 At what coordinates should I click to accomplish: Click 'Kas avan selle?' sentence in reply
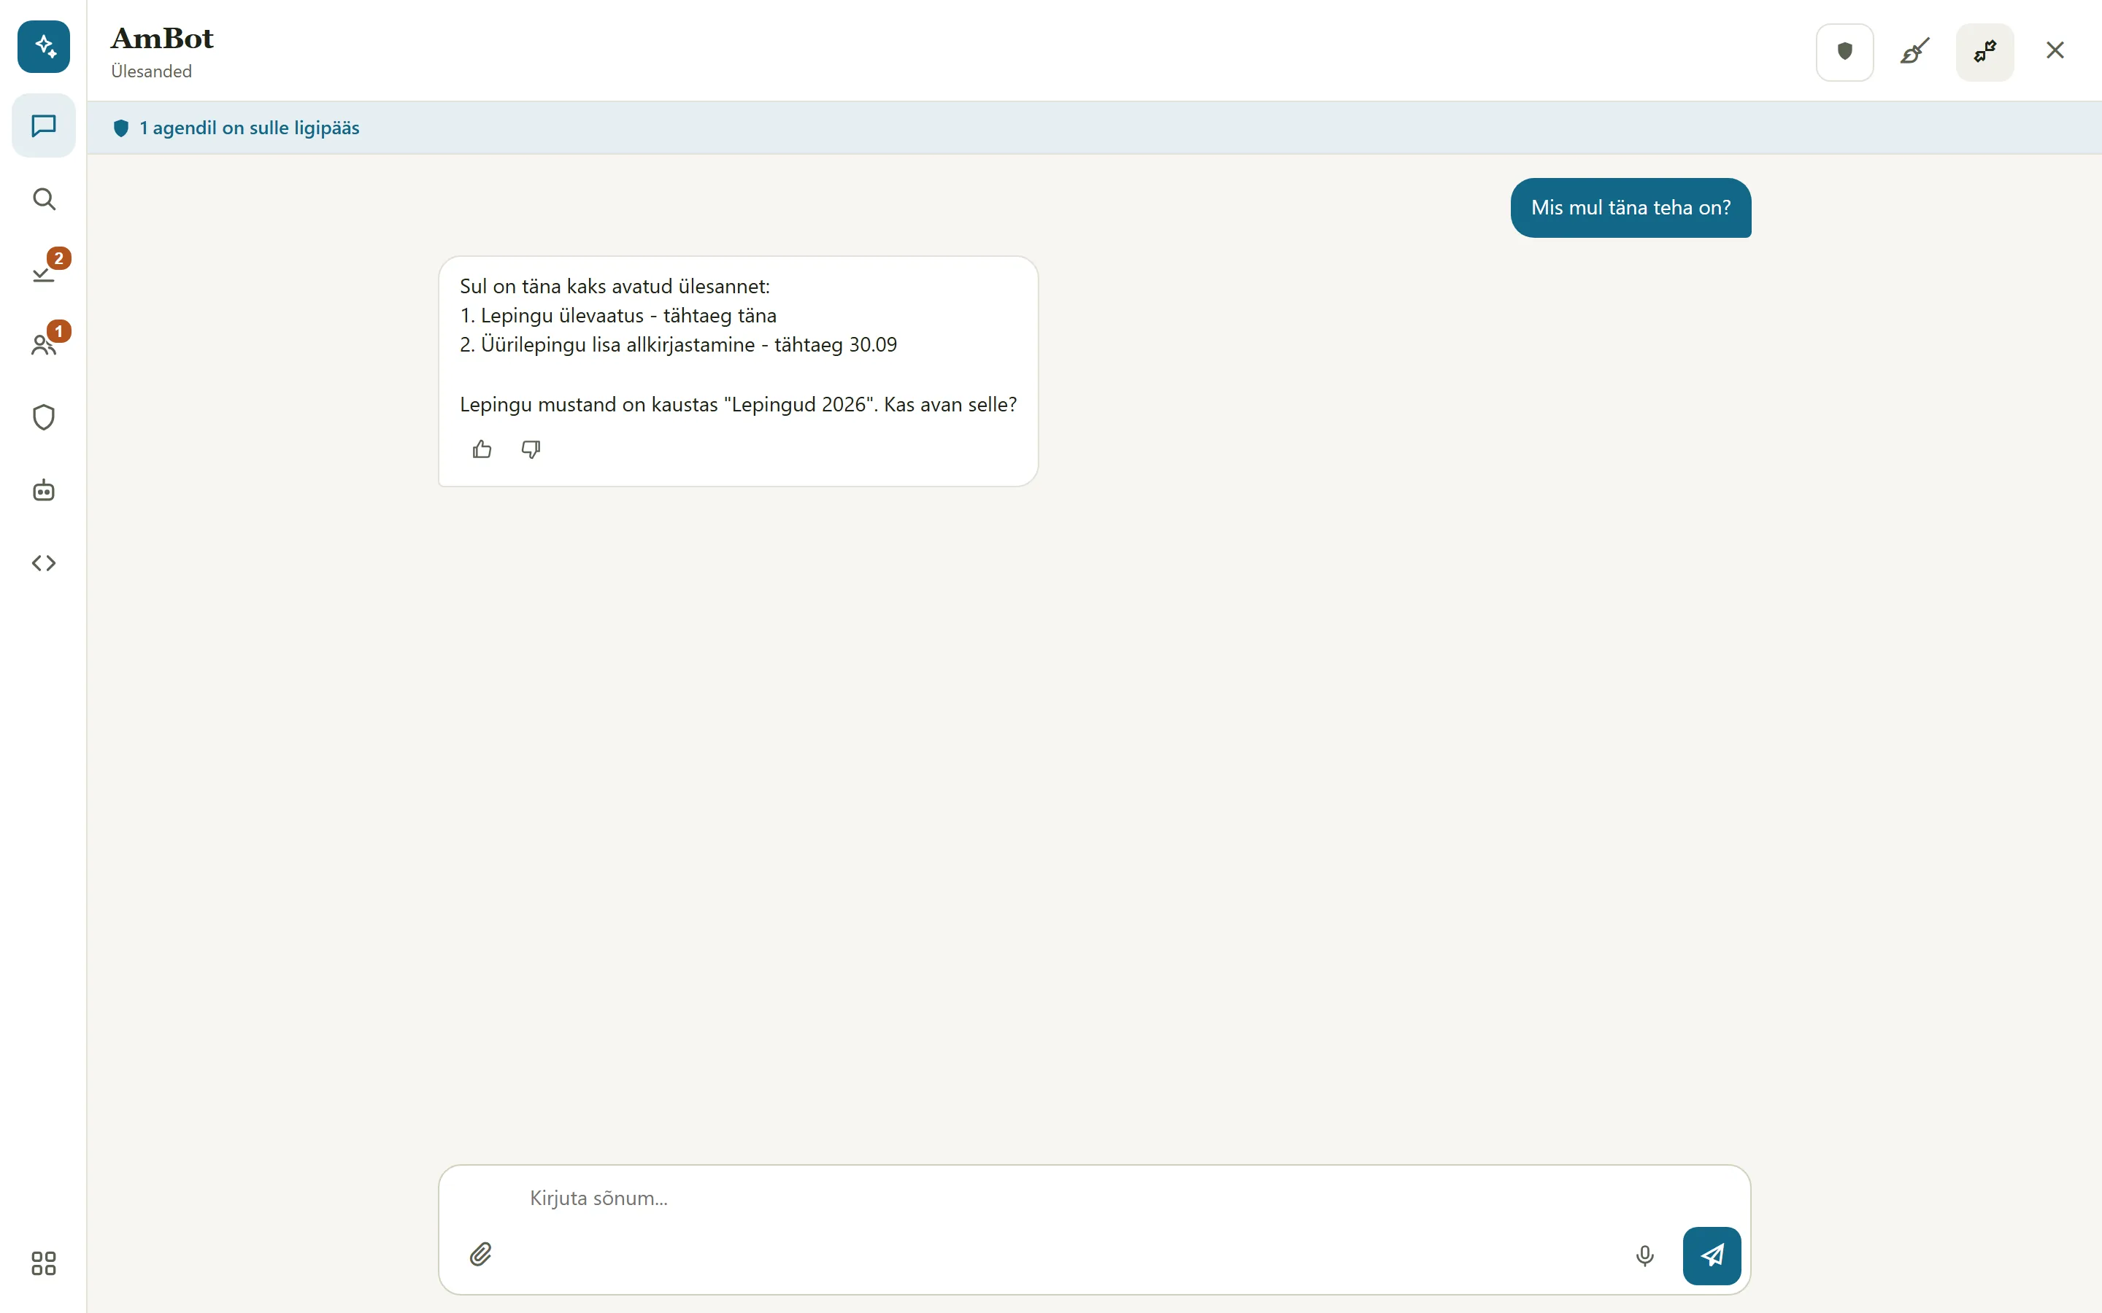point(950,405)
